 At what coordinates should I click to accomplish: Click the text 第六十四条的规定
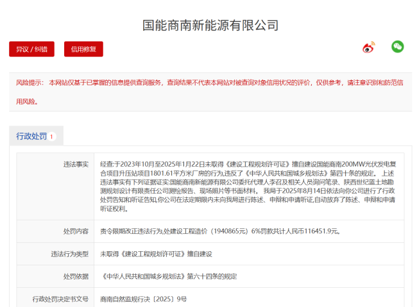click(212, 276)
